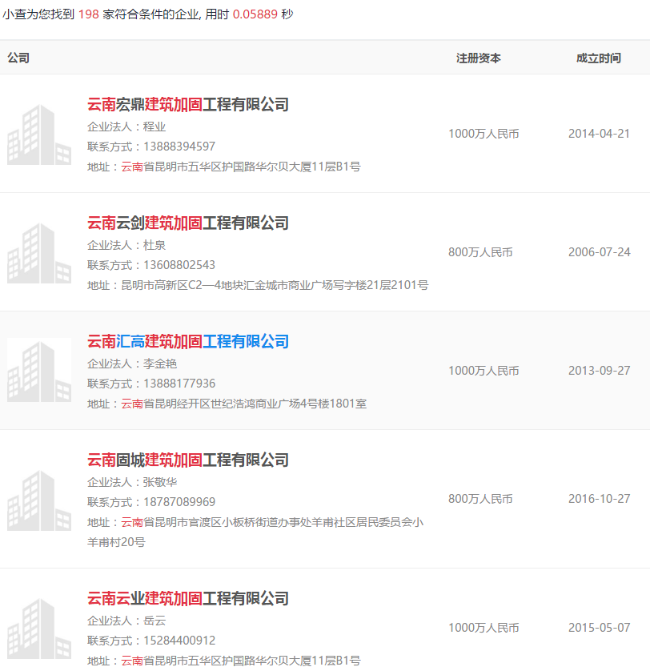Select phone number 18787089969

179,502
